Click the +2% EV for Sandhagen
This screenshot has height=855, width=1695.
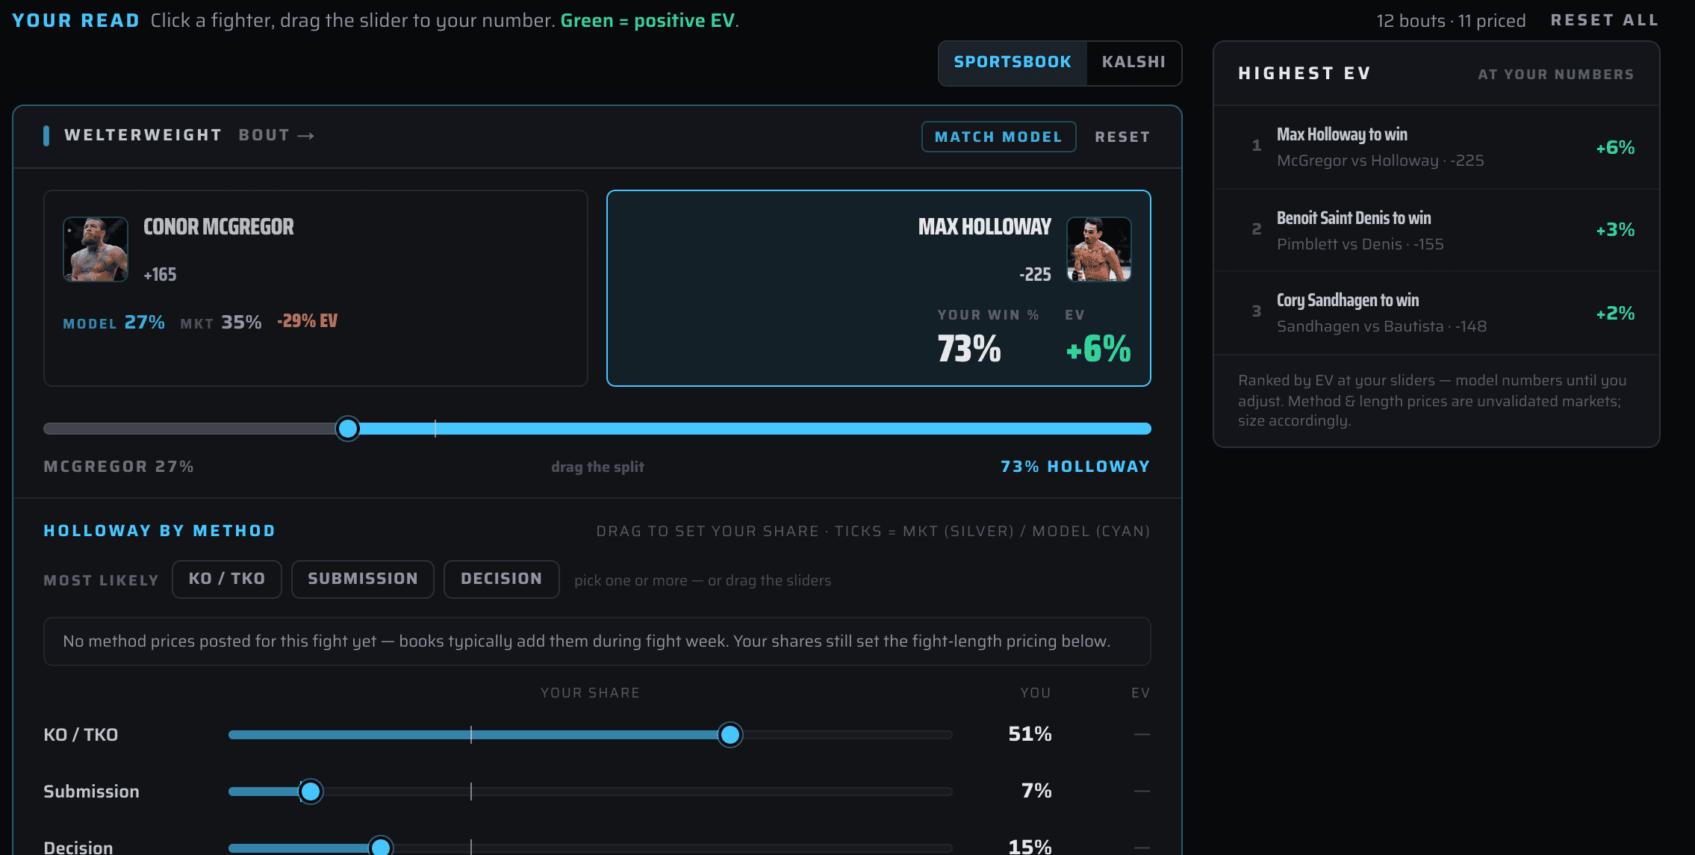tap(1615, 314)
